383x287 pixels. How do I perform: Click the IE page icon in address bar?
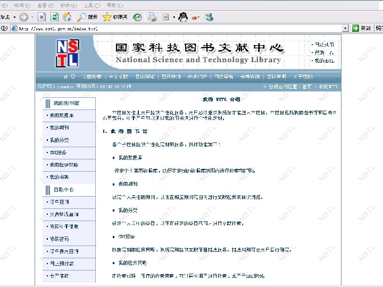14,29
